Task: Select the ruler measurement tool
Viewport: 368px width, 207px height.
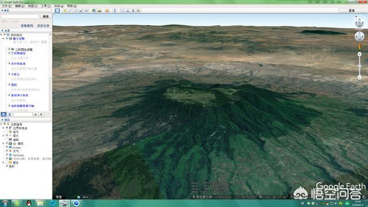Action: pyautogui.click(x=115, y=10)
